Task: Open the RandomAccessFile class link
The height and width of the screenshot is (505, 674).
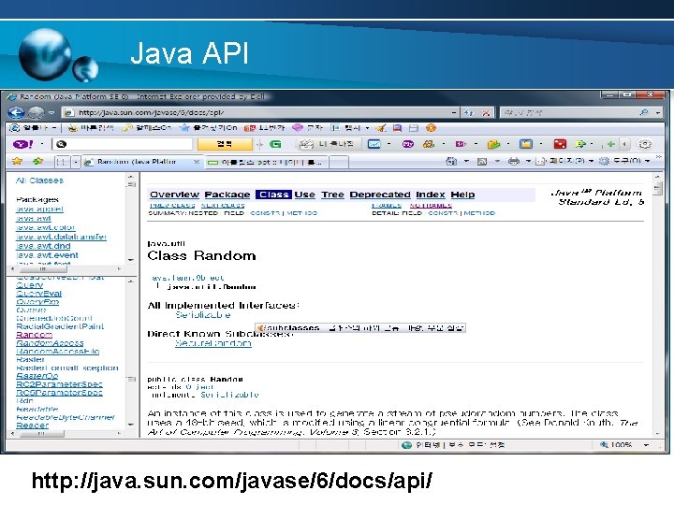Action: click(58, 352)
